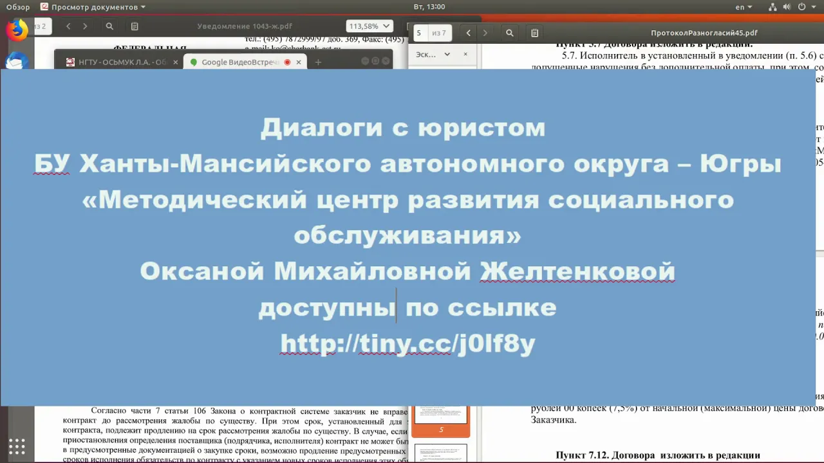Image resolution: width=824 pixels, height=463 pixels.
Task: Open annotations tool in Уведомление window
Action: click(135, 26)
